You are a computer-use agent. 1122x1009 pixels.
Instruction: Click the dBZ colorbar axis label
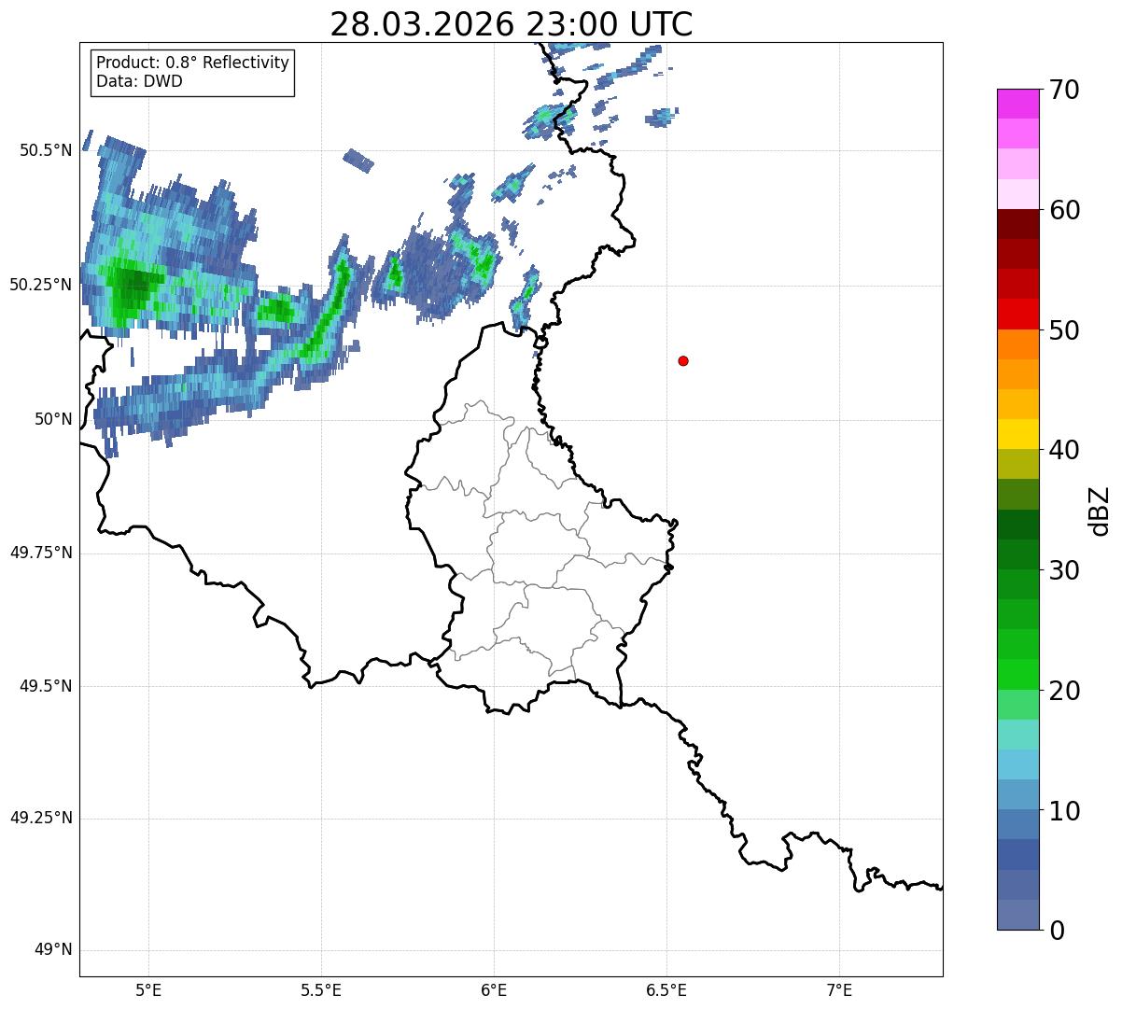click(1099, 511)
